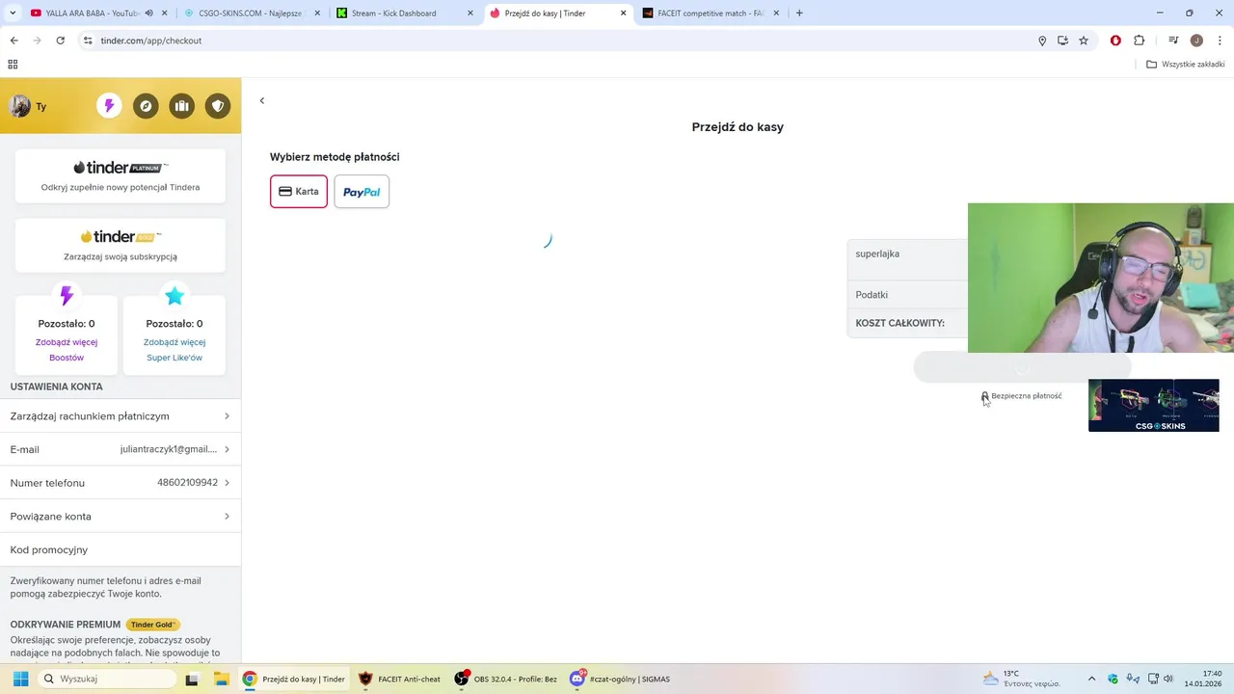
Task: Open OBS 32.0.4 from the taskbar
Action: pos(506,679)
